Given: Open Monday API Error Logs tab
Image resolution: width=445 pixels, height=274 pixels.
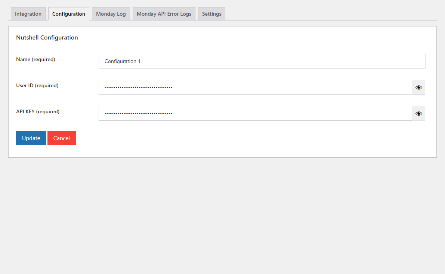Looking at the screenshot, I should [x=164, y=14].
